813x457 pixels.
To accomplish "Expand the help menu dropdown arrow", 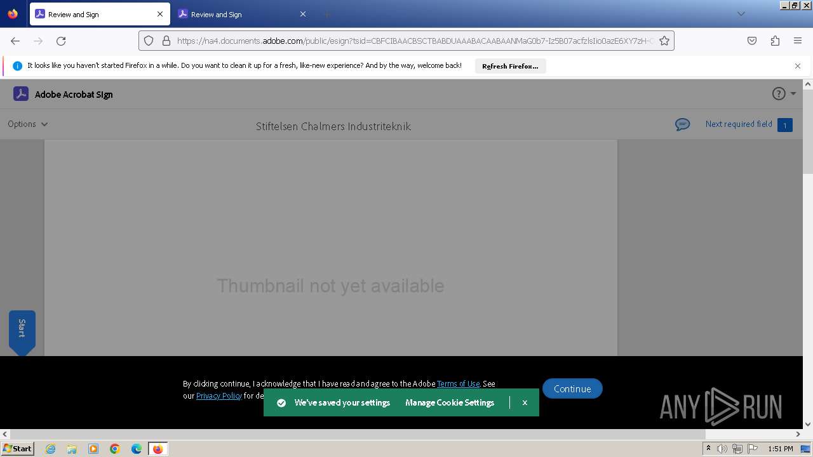I will coord(793,94).
